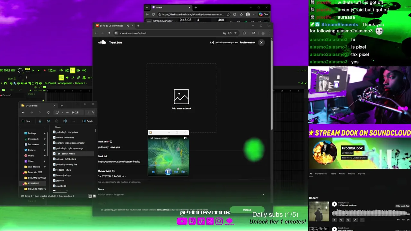The height and width of the screenshot is (231, 411).
Task: Open the Popular tracks profile tab
Action: tap(321, 174)
